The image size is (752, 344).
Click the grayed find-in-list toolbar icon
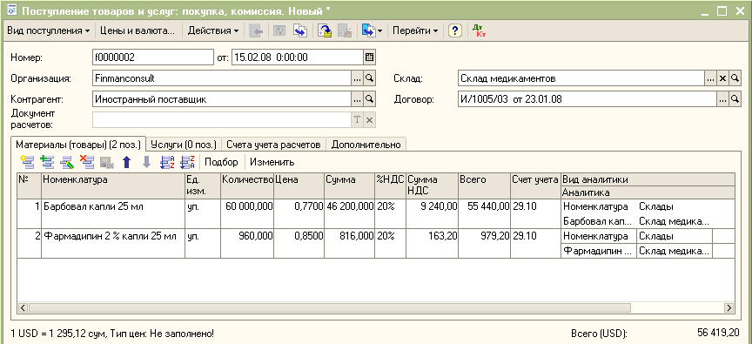257,30
